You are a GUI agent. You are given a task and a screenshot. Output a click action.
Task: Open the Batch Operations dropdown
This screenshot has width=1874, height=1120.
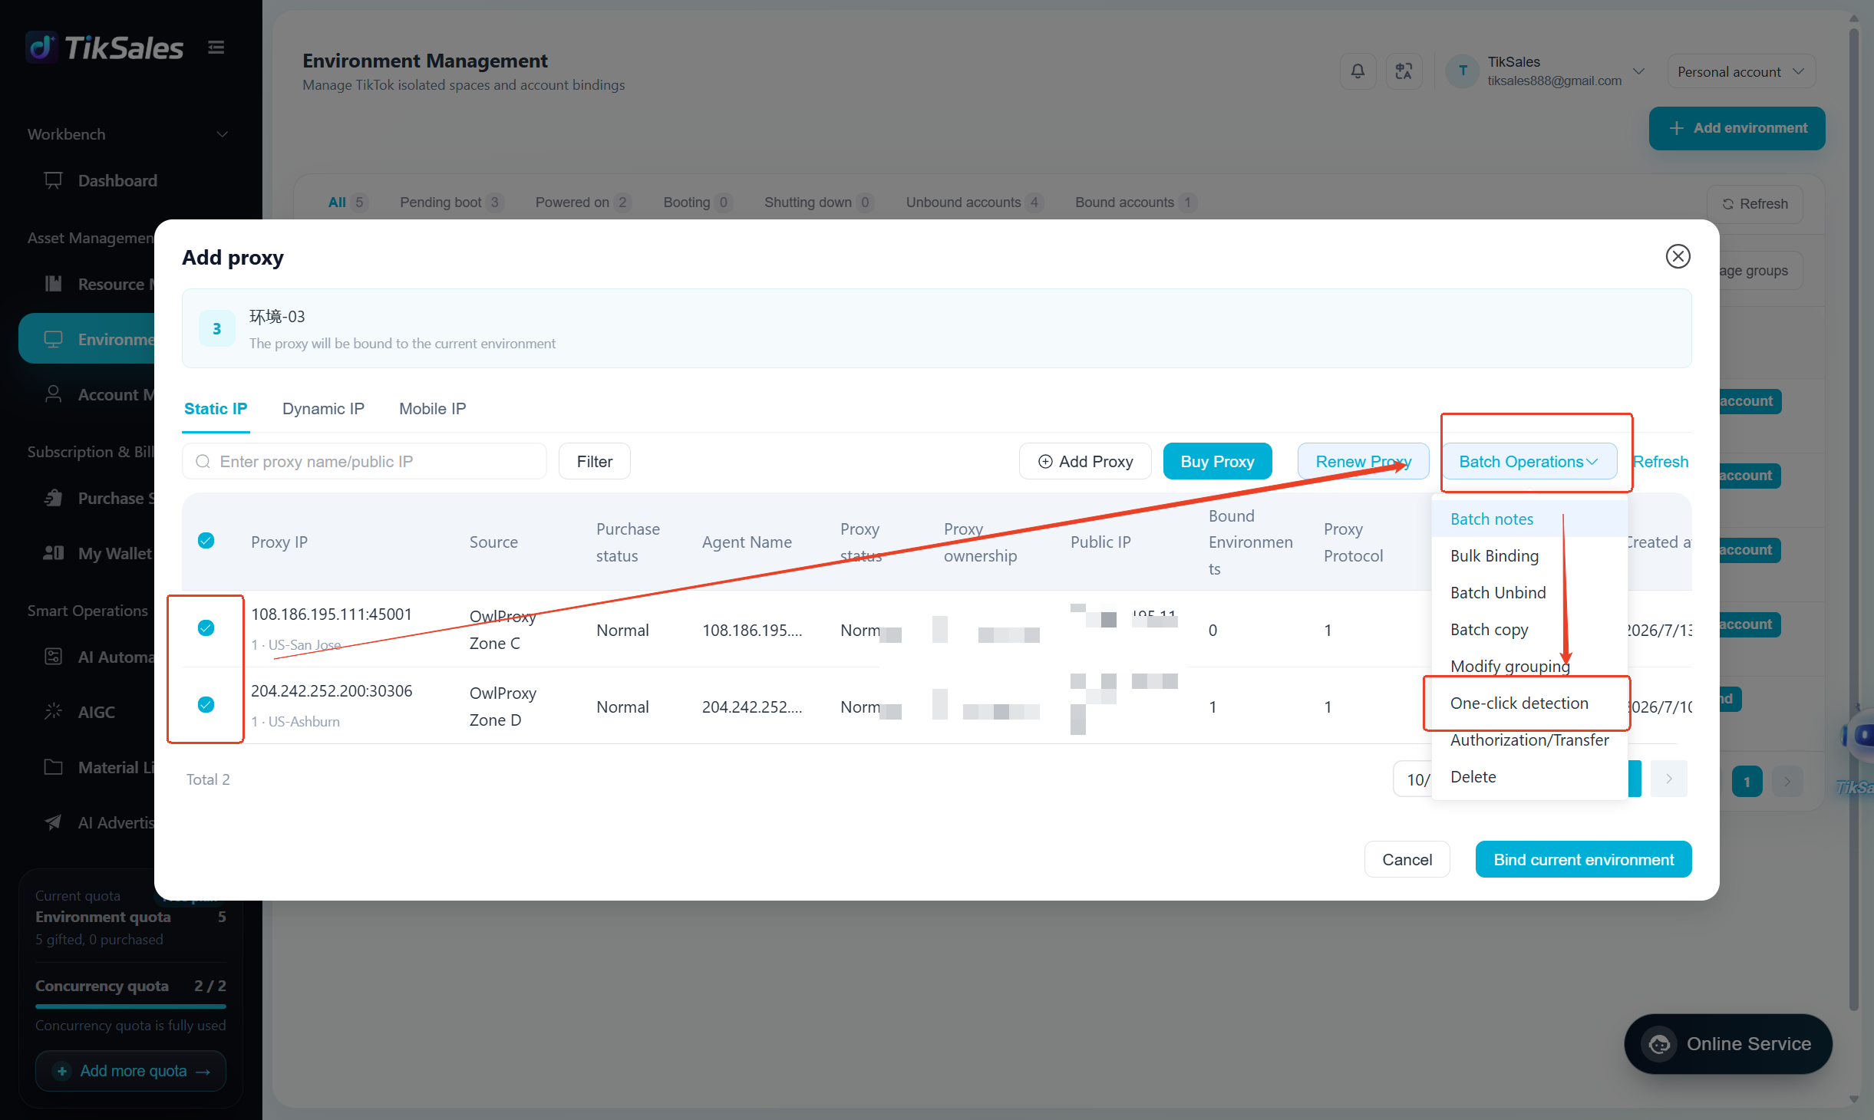(x=1528, y=461)
